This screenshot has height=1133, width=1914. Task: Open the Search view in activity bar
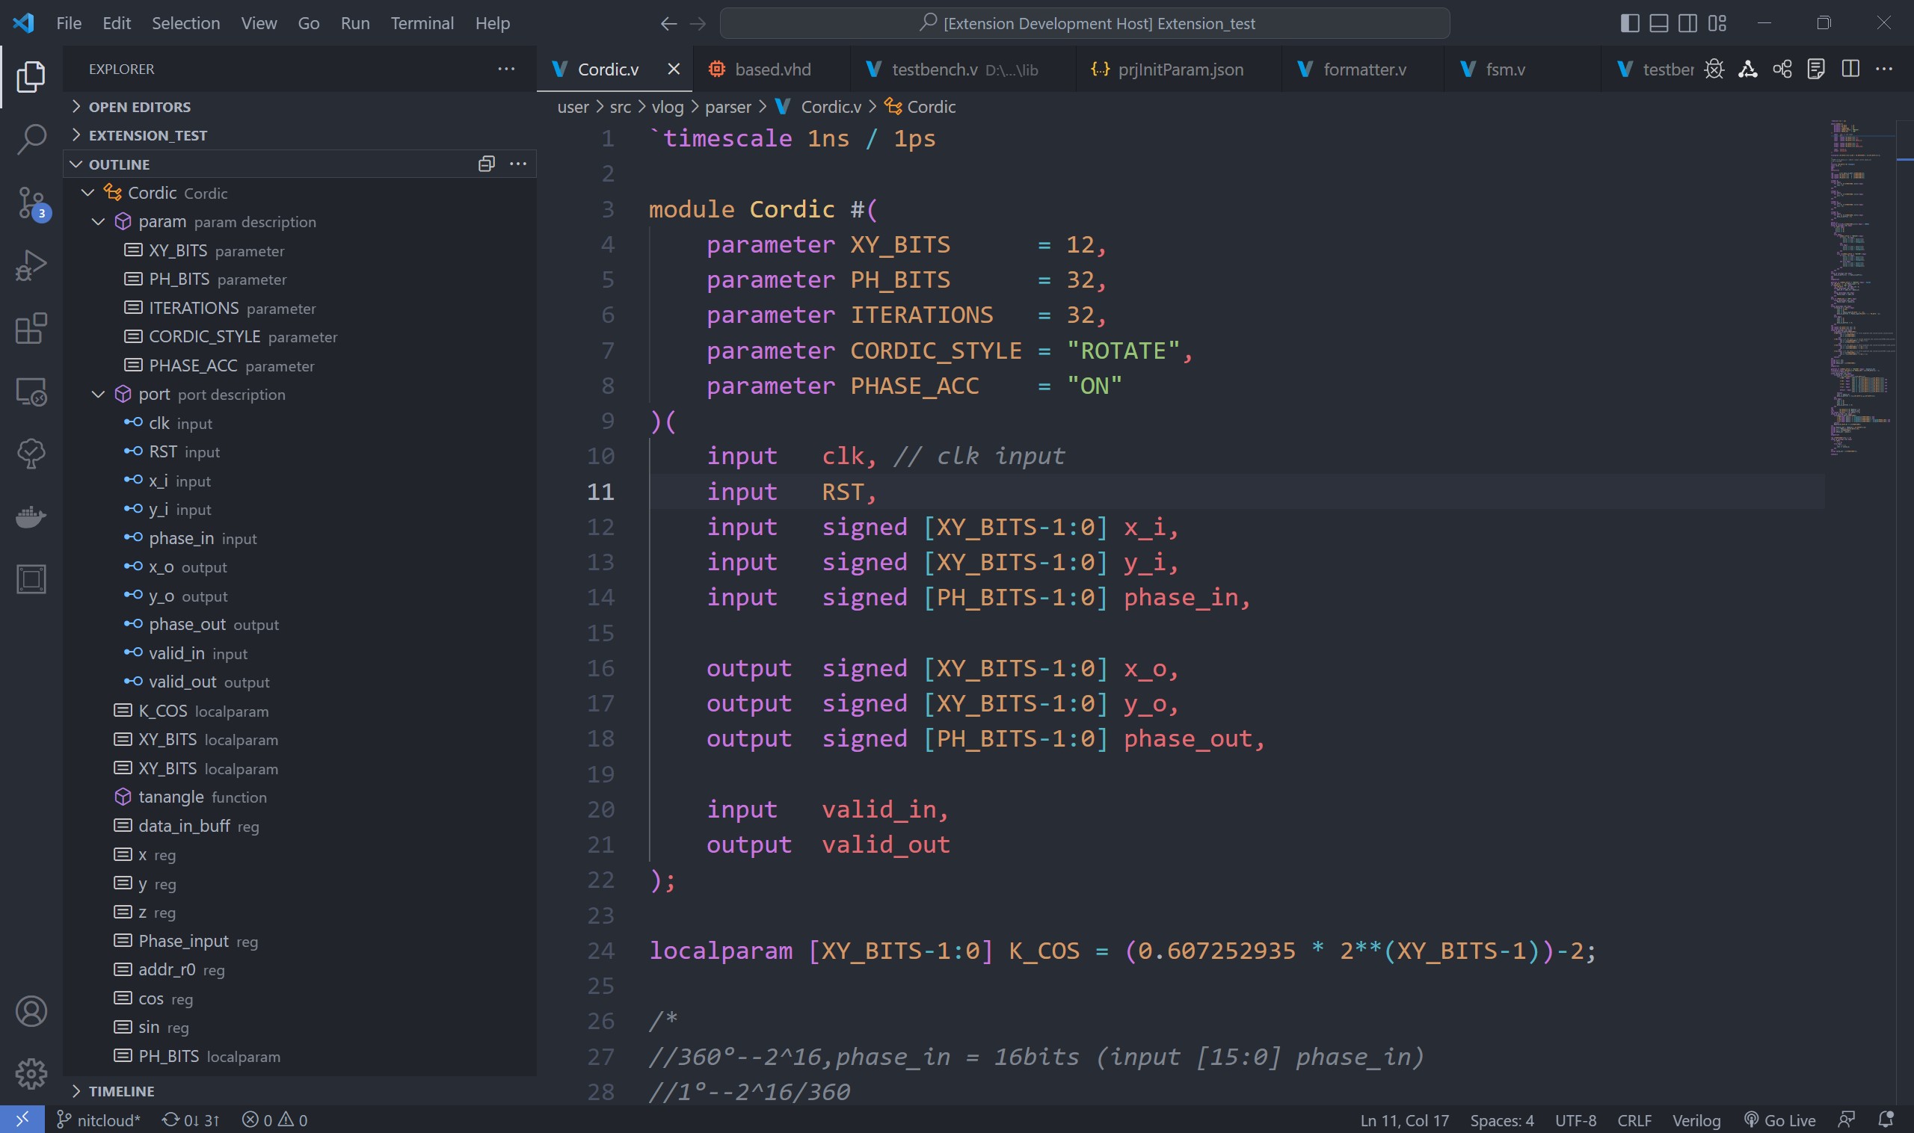(x=31, y=140)
